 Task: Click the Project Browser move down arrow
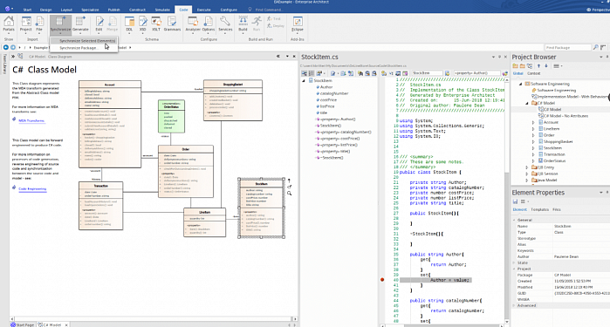pyautogui.click(x=545, y=66)
